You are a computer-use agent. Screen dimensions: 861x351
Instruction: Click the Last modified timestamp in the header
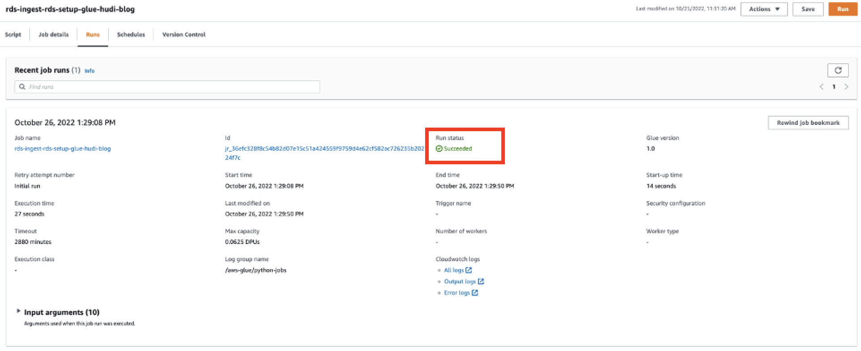686,9
